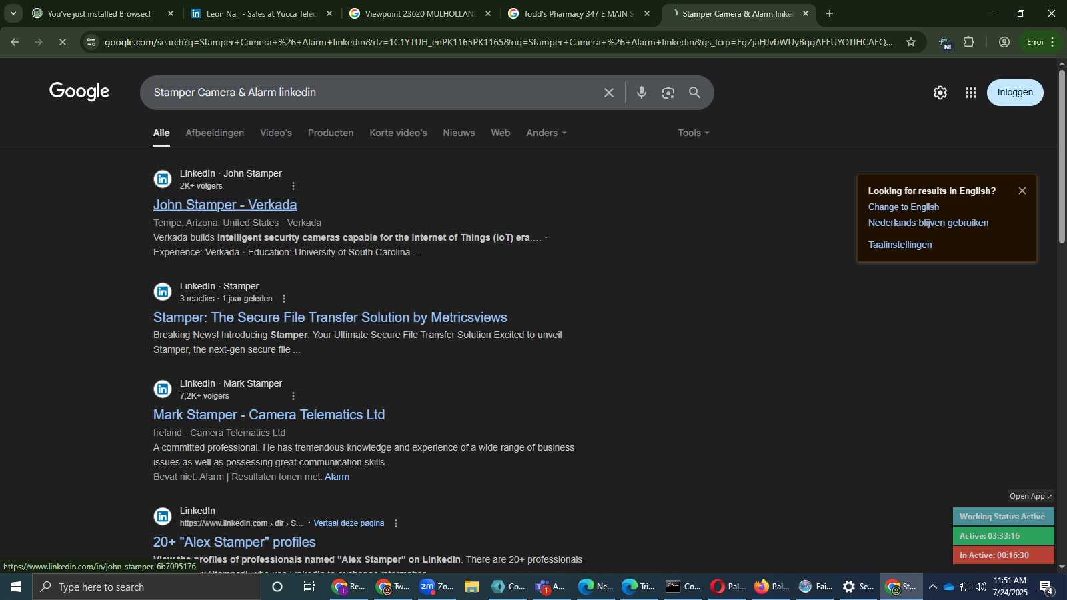The width and height of the screenshot is (1067, 600).
Task: Click the LinkedIn favicon of John Stamper result
Action: pos(163,179)
